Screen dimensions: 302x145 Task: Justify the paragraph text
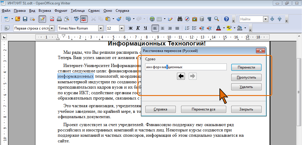(177, 28)
